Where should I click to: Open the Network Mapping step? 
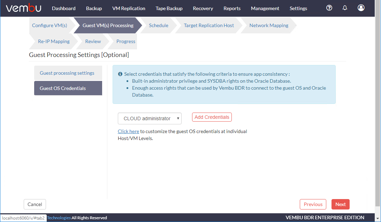point(269,25)
